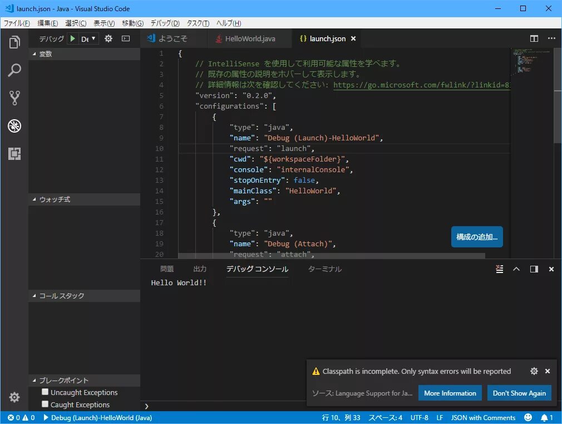
Task: Switch to the HelloWorld.java tab
Action: [x=249, y=38]
